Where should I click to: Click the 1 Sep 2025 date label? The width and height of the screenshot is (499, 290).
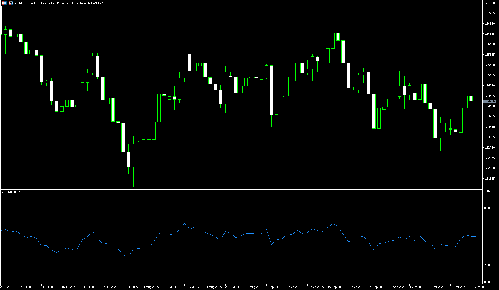pos(274,287)
